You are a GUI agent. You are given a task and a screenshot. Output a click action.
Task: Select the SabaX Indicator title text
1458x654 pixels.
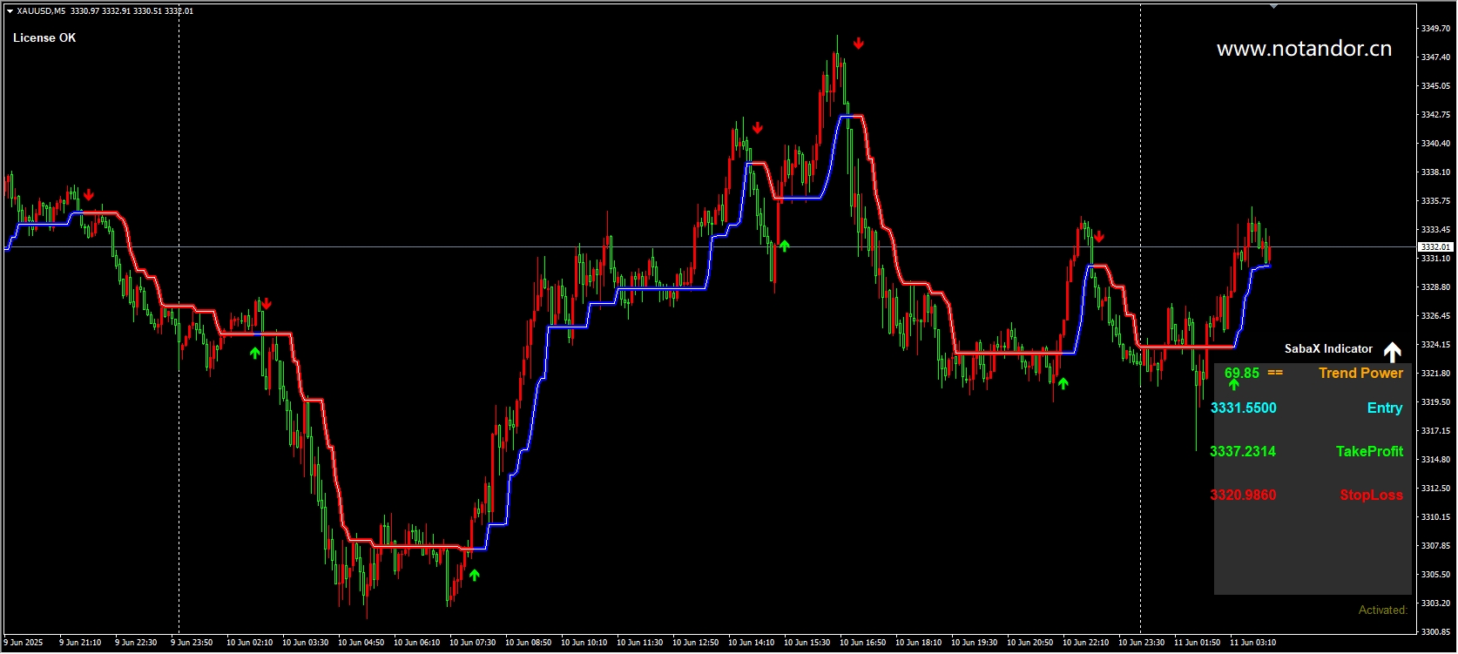tap(1328, 348)
